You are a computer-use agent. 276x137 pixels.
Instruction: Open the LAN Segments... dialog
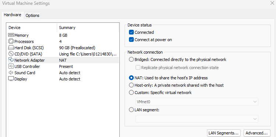pos(224,133)
